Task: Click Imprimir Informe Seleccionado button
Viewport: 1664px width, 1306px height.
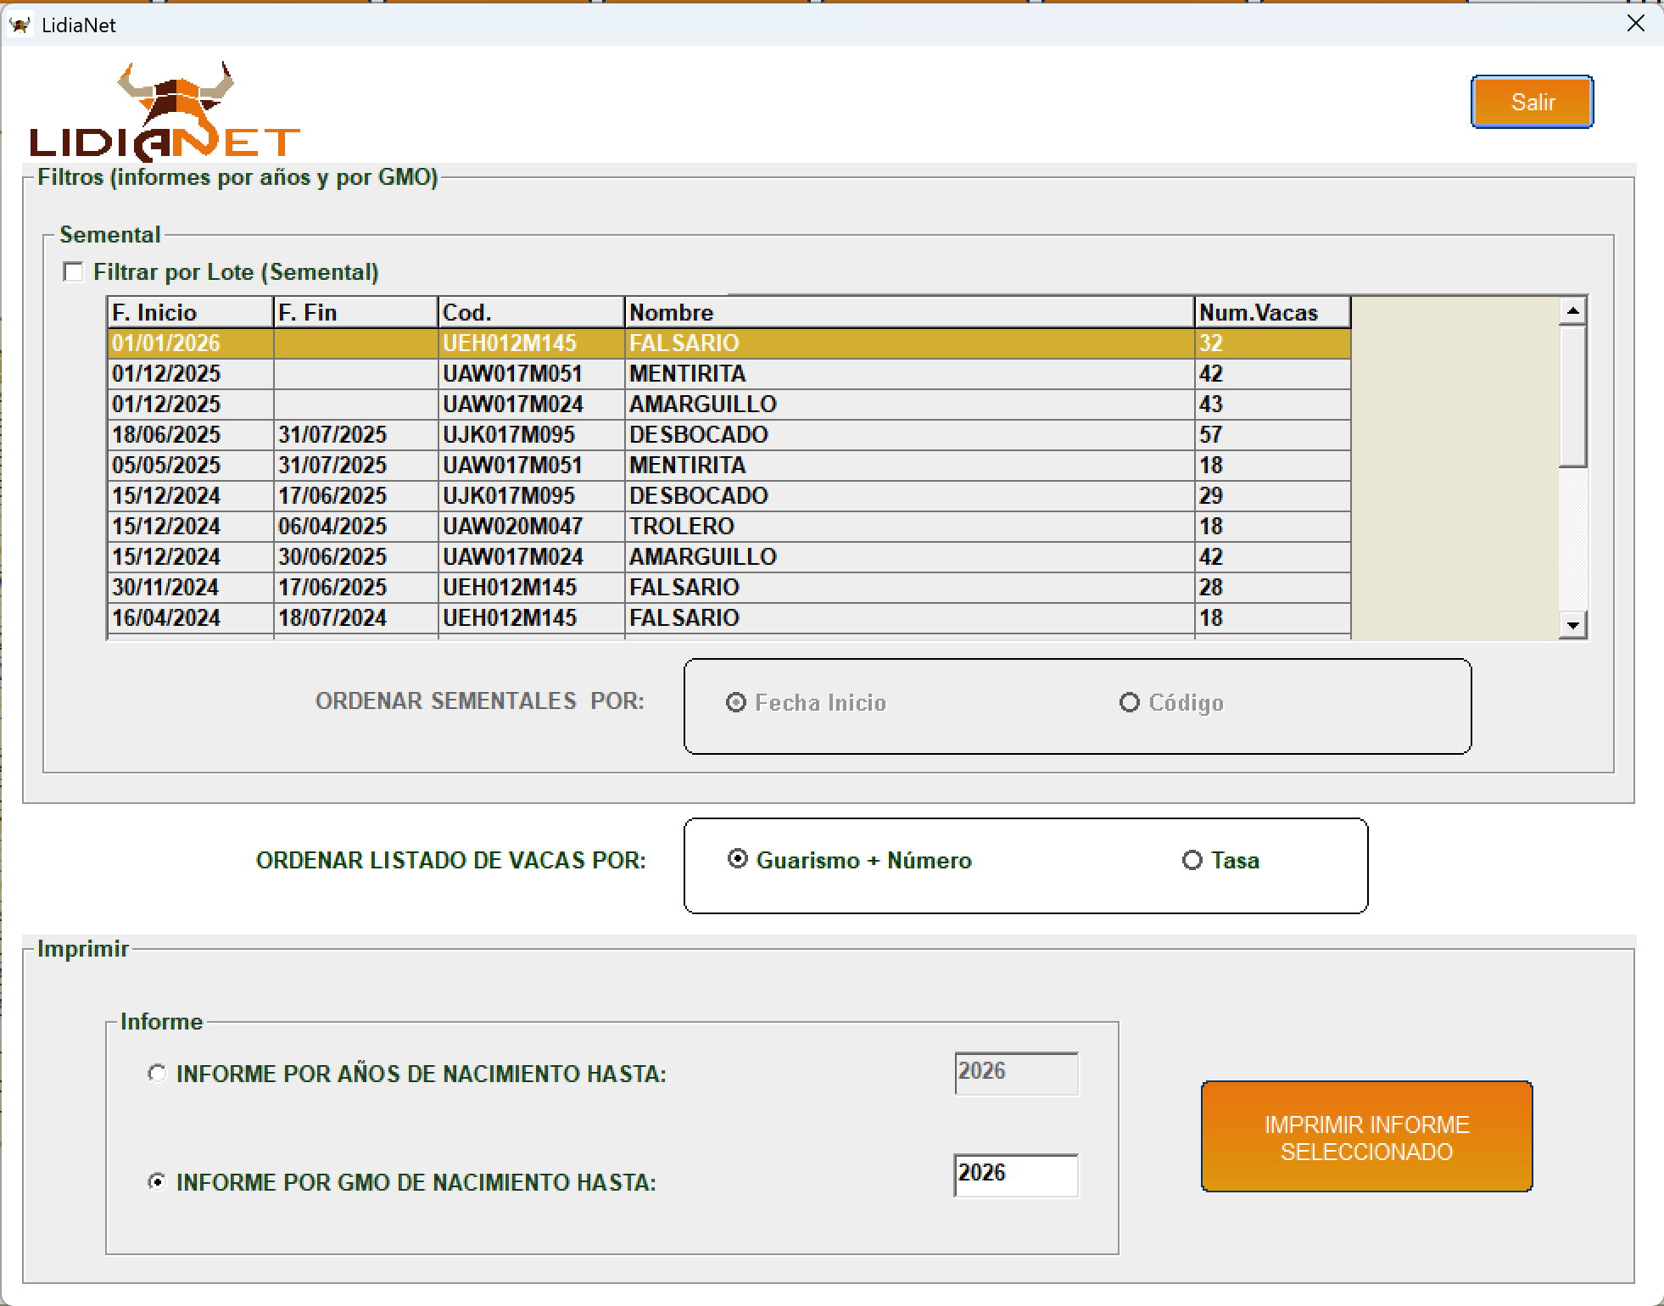Action: [1366, 1137]
